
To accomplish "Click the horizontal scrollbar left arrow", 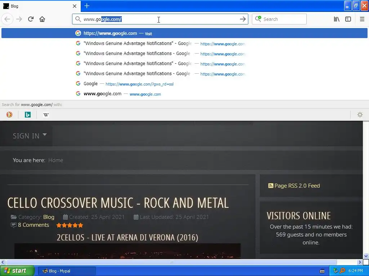I will (x=3, y=262).
